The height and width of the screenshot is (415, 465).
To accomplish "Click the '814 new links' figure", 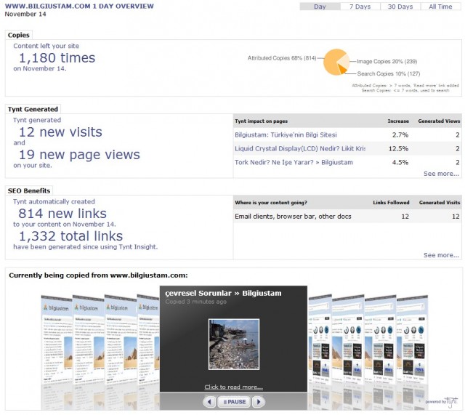I will [x=62, y=214].
